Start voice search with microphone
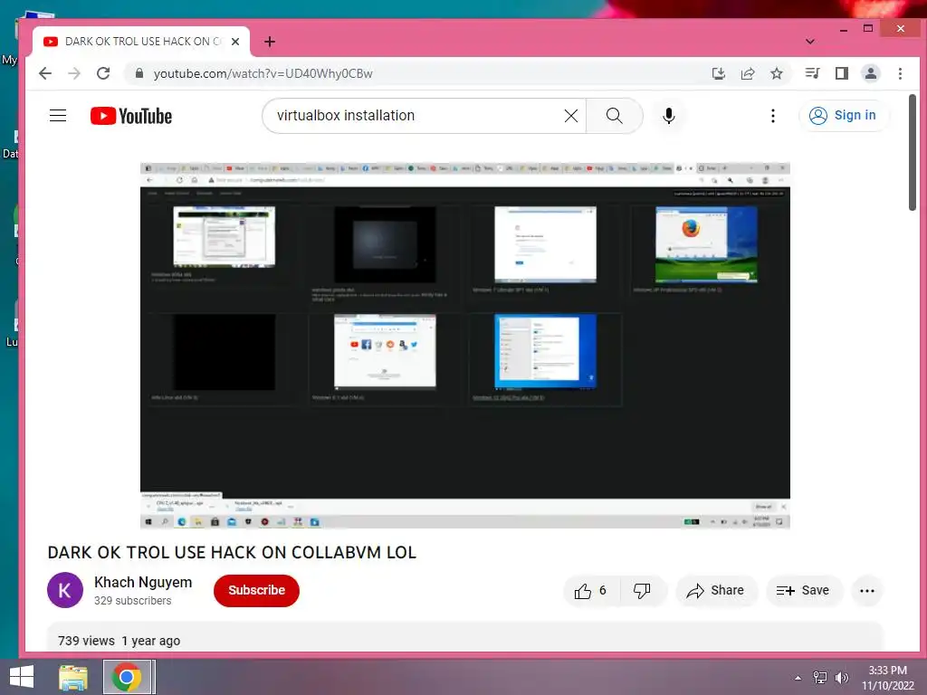Screen dimensions: 927x695 669,116
